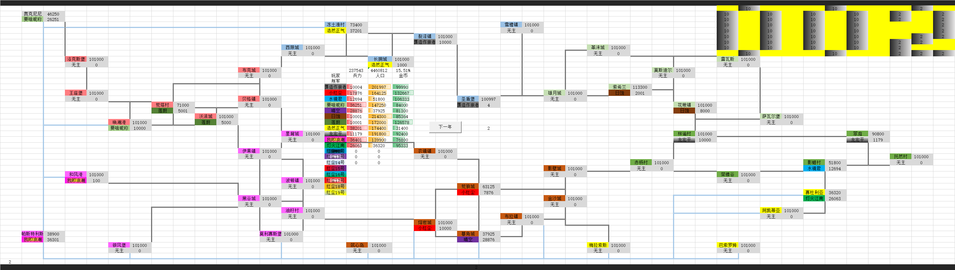Select the 王座堡 city cell
Image resolution: width=955 pixels, height=270 pixels.
tap(76, 93)
